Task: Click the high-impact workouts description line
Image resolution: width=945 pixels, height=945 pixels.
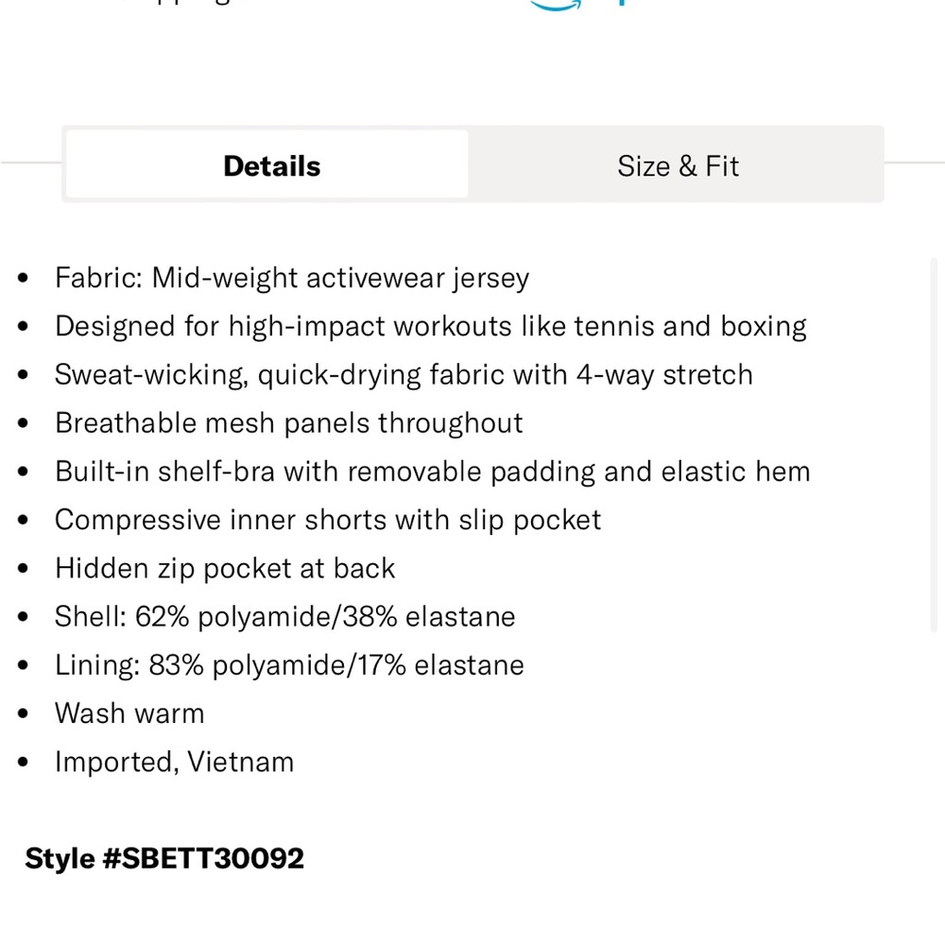Action: (x=431, y=327)
